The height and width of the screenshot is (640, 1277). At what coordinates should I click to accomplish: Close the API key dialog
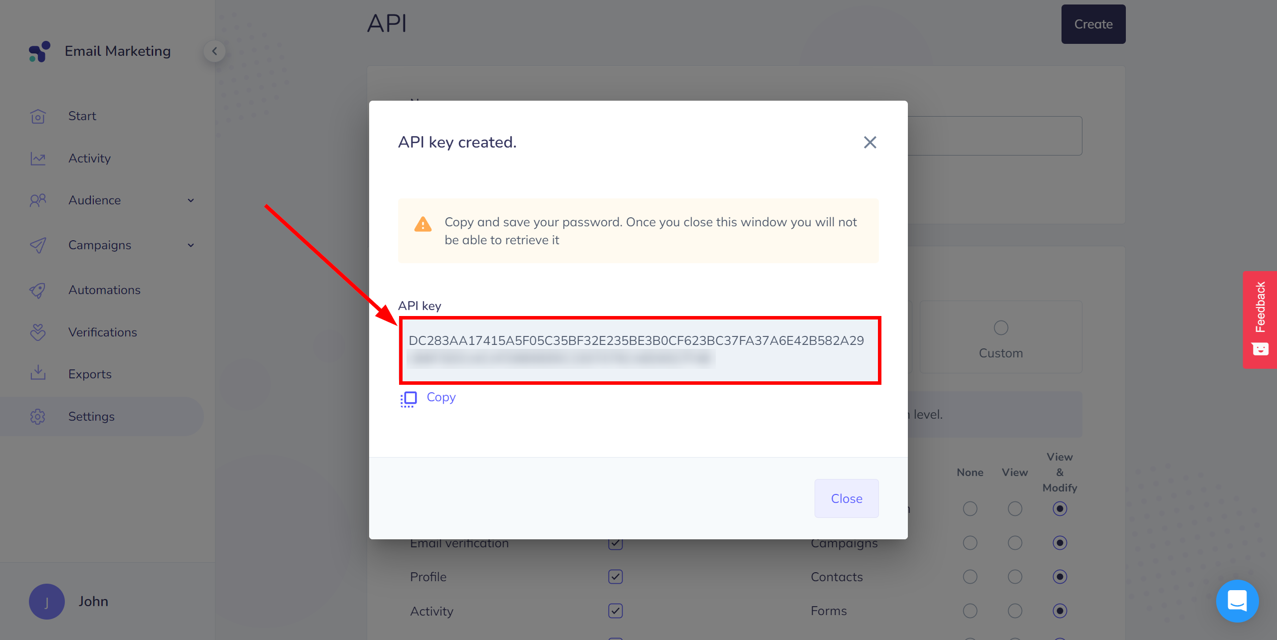[846, 498]
